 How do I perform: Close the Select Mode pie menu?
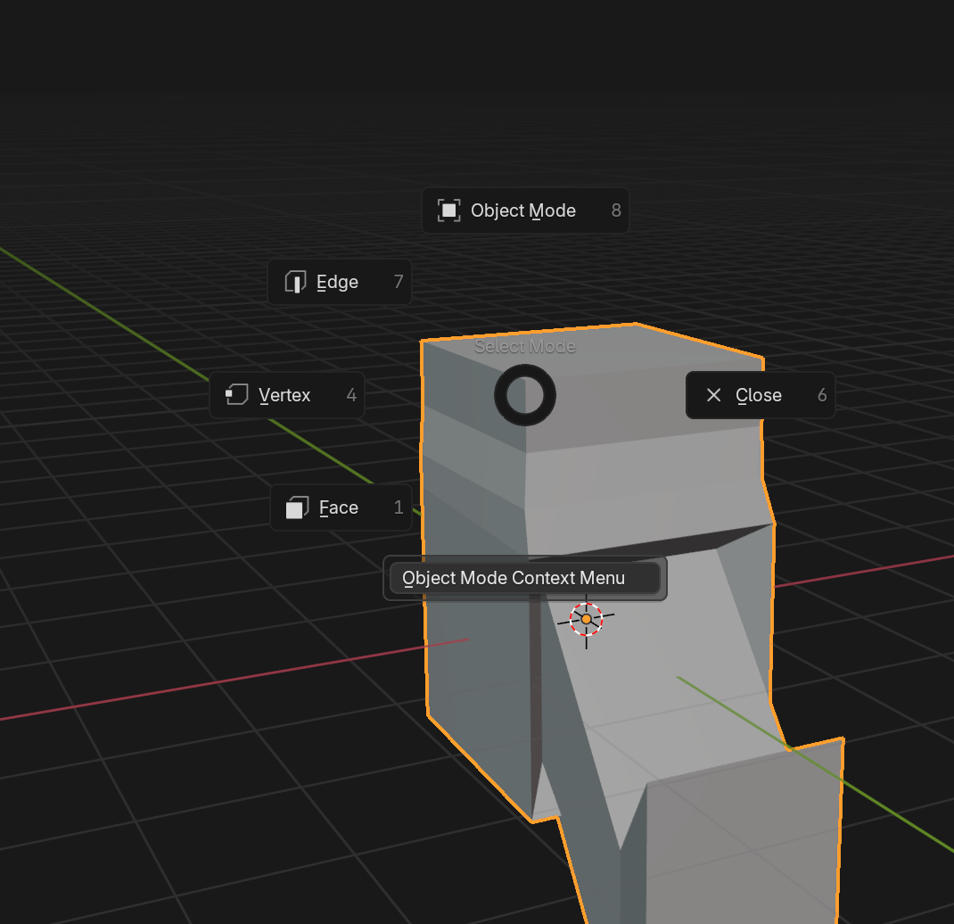pos(760,395)
